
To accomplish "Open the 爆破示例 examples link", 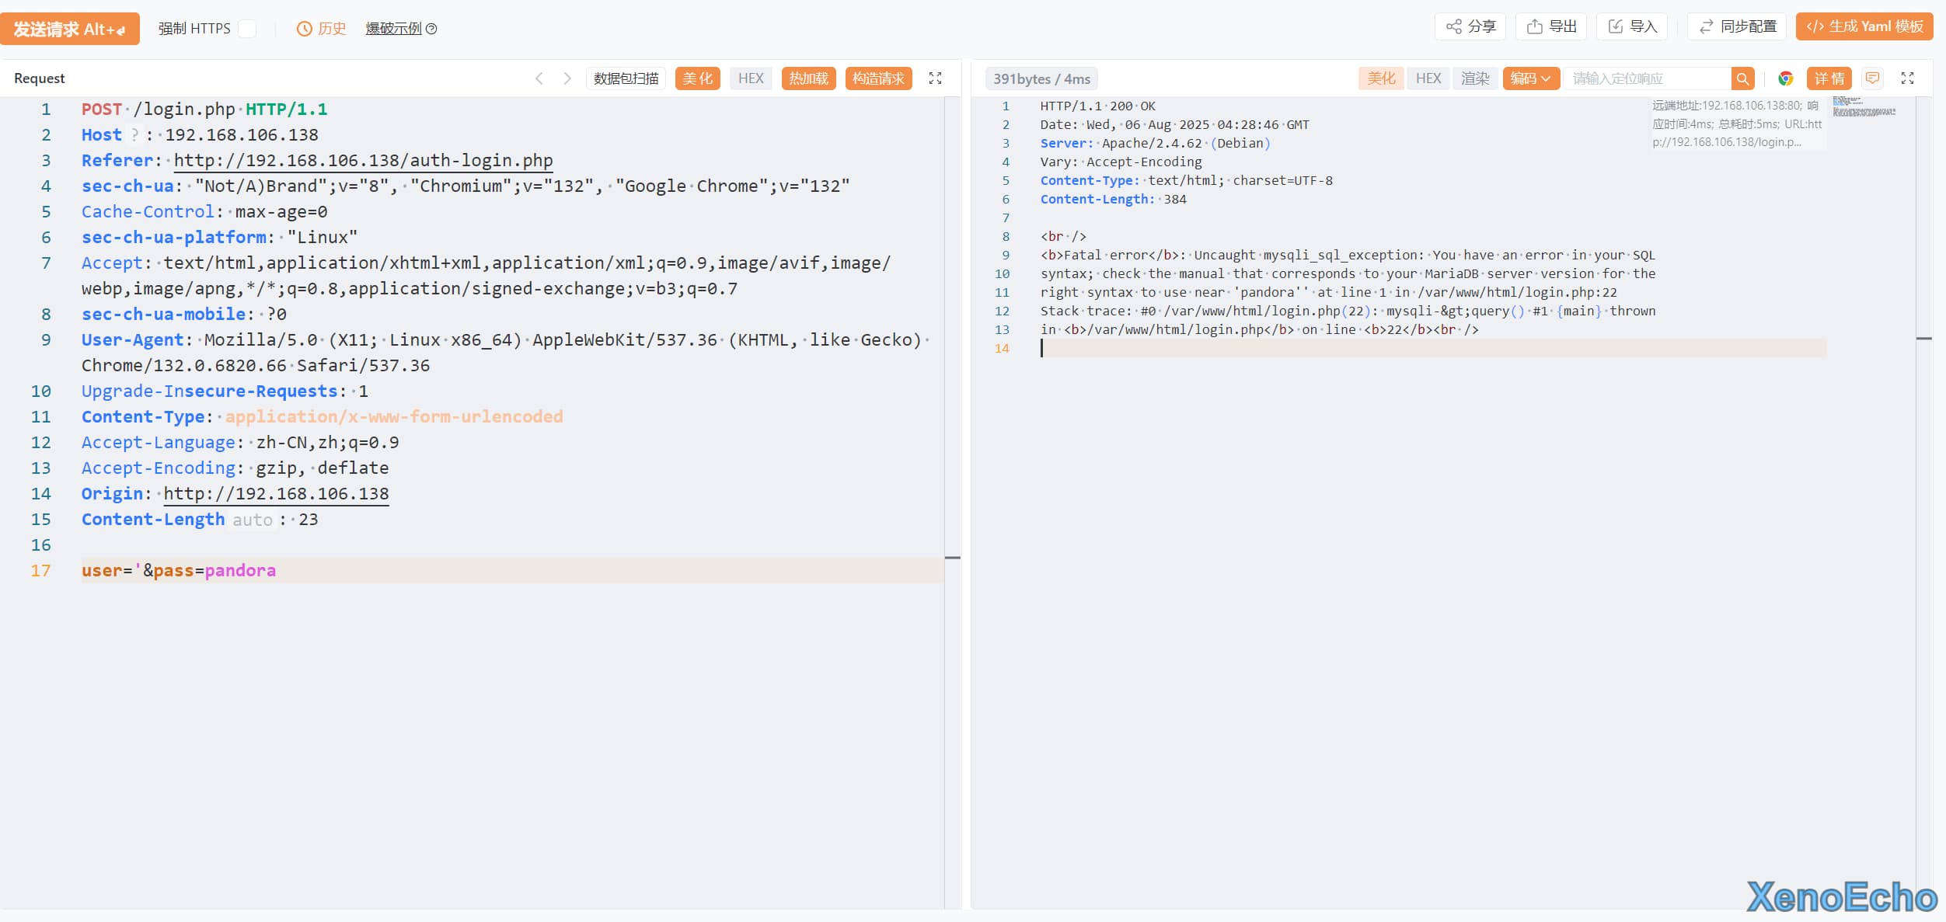I will [394, 29].
